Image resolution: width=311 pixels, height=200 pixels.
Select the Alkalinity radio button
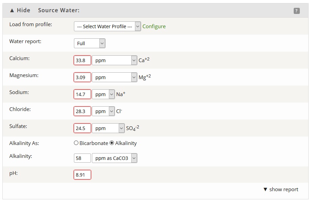(x=112, y=143)
